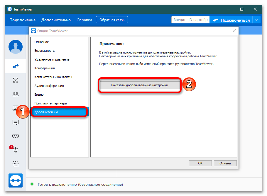The height and width of the screenshot is (196, 267).
Task: Open the Chat speech bubble icon
Action: (16, 122)
